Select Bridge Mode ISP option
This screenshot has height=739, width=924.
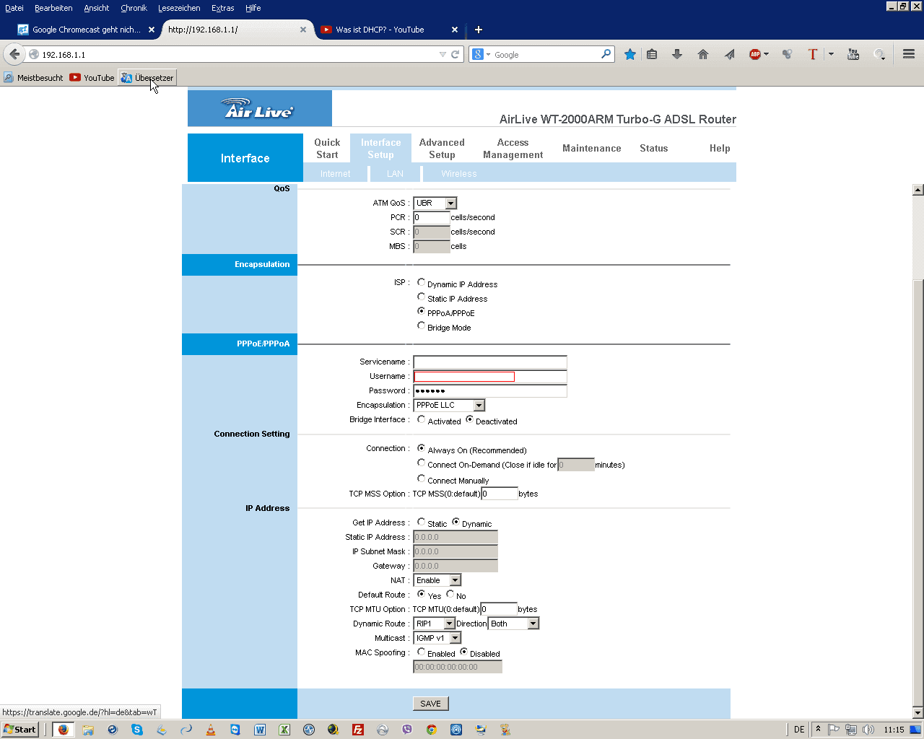click(x=422, y=326)
